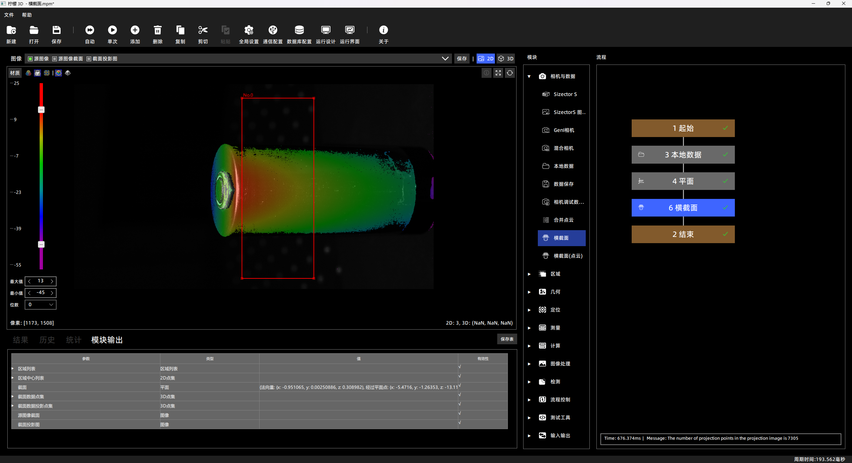Open 数据库配置 database config
Image resolution: width=852 pixels, height=463 pixels.
tap(299, 30)
